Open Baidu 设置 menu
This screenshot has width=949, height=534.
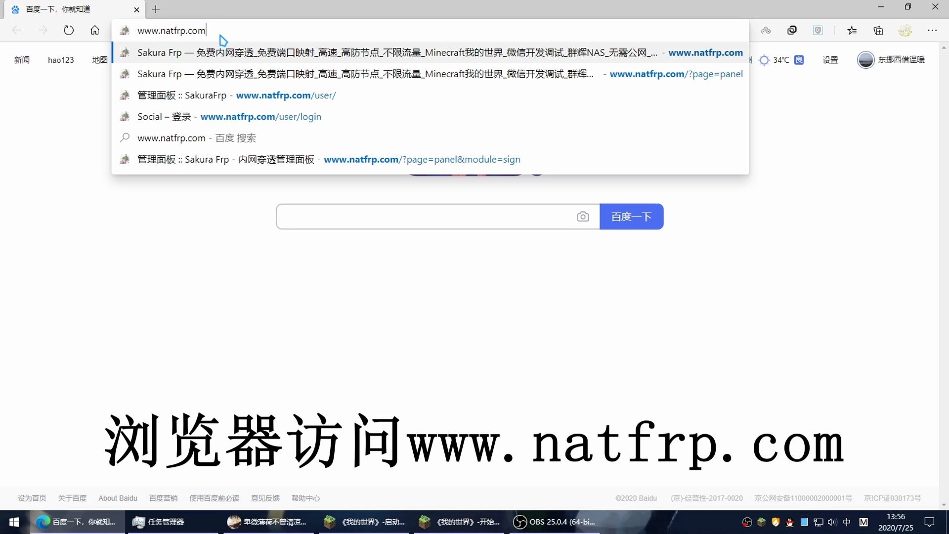[830, 60]
